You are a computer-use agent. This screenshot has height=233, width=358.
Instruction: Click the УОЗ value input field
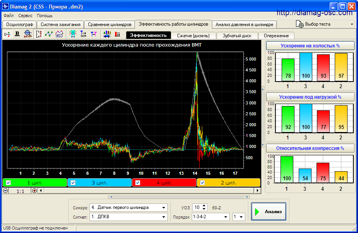pos(197,208)
